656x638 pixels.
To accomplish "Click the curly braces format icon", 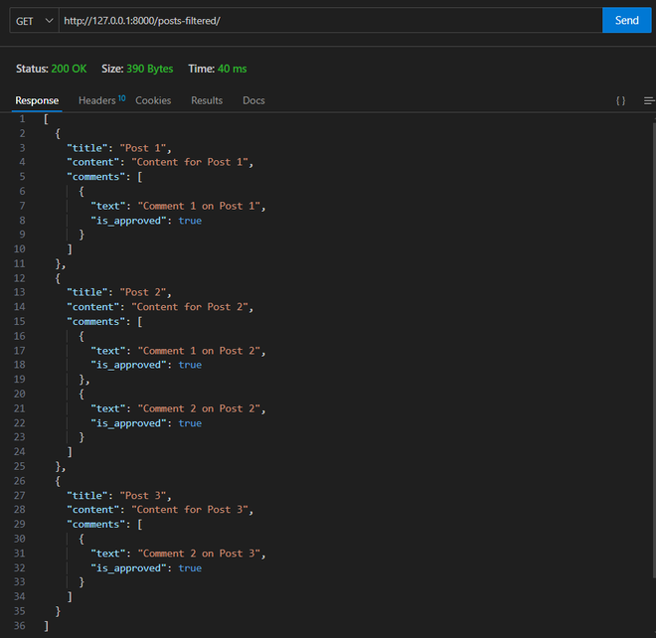I will [620, 100].
